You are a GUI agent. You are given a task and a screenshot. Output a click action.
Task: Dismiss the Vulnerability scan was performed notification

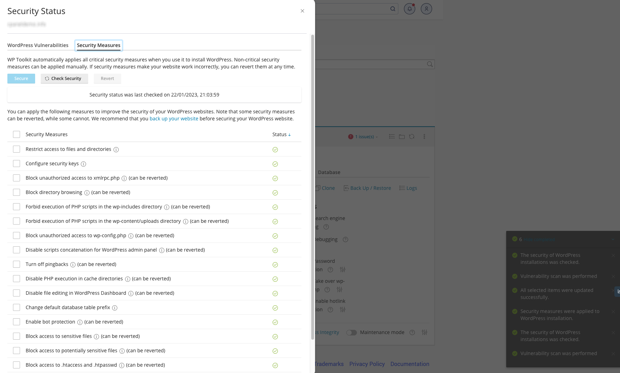[613, 276]
